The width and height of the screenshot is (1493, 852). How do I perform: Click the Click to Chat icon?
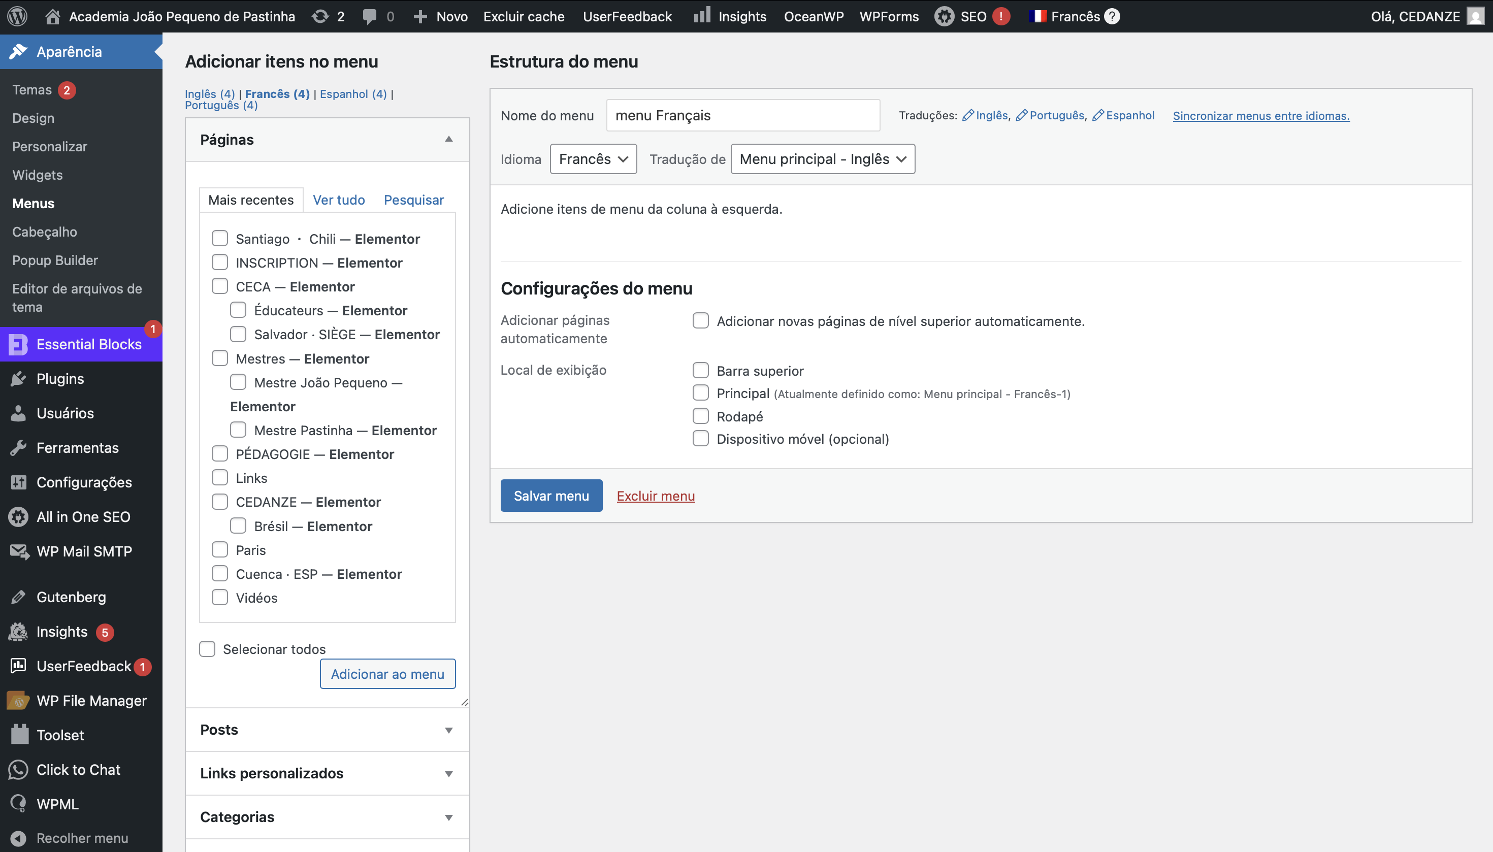(x=19, y=770)
